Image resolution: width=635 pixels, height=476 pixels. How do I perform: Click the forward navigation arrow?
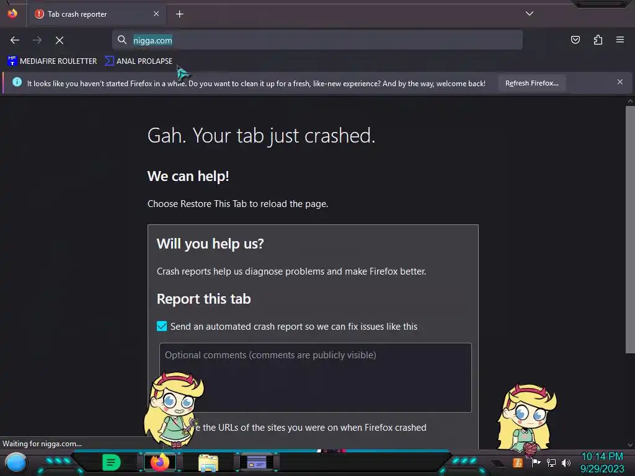pyautogui.click(x=37, y=40)
